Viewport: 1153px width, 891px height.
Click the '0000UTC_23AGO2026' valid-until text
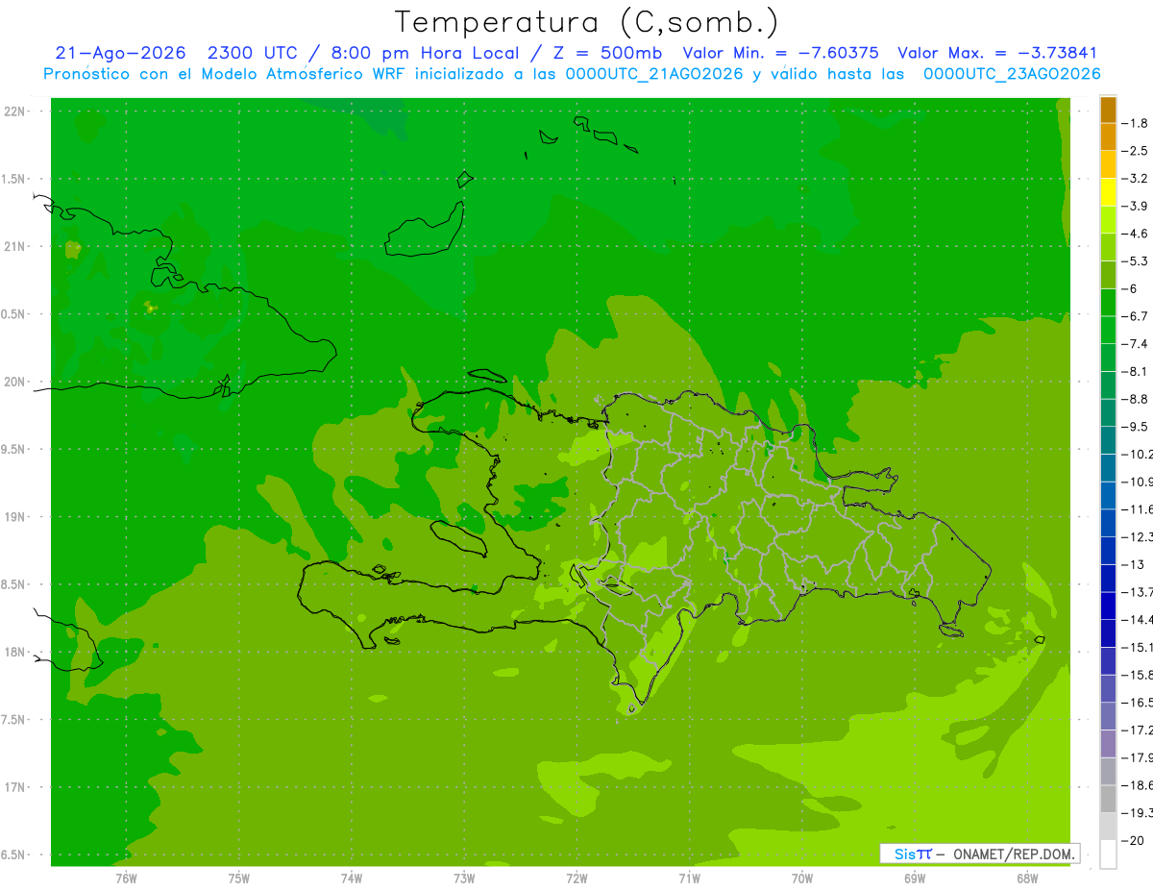1012,73
